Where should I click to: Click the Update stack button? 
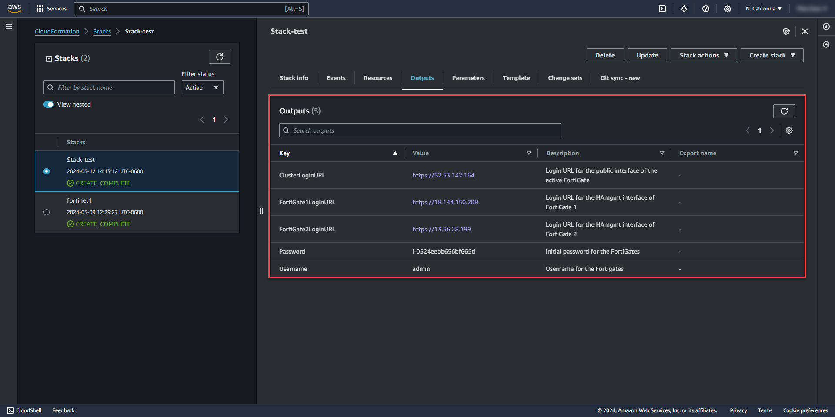(647, 55)
